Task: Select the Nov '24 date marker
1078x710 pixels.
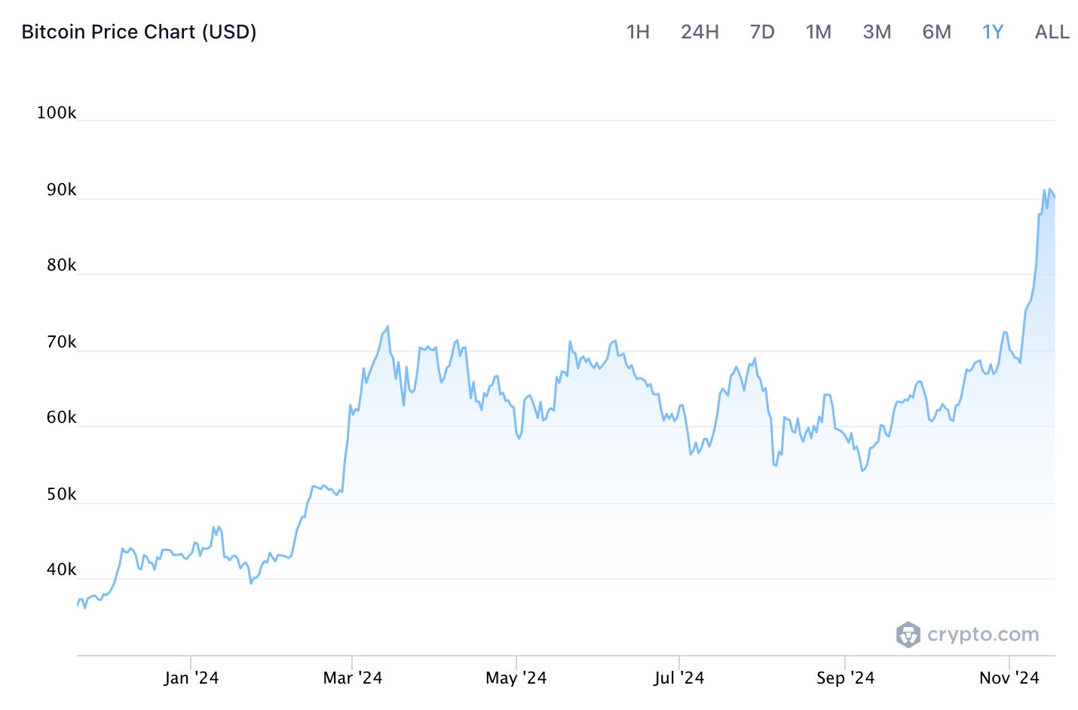Action: (x=1009, y=678)
